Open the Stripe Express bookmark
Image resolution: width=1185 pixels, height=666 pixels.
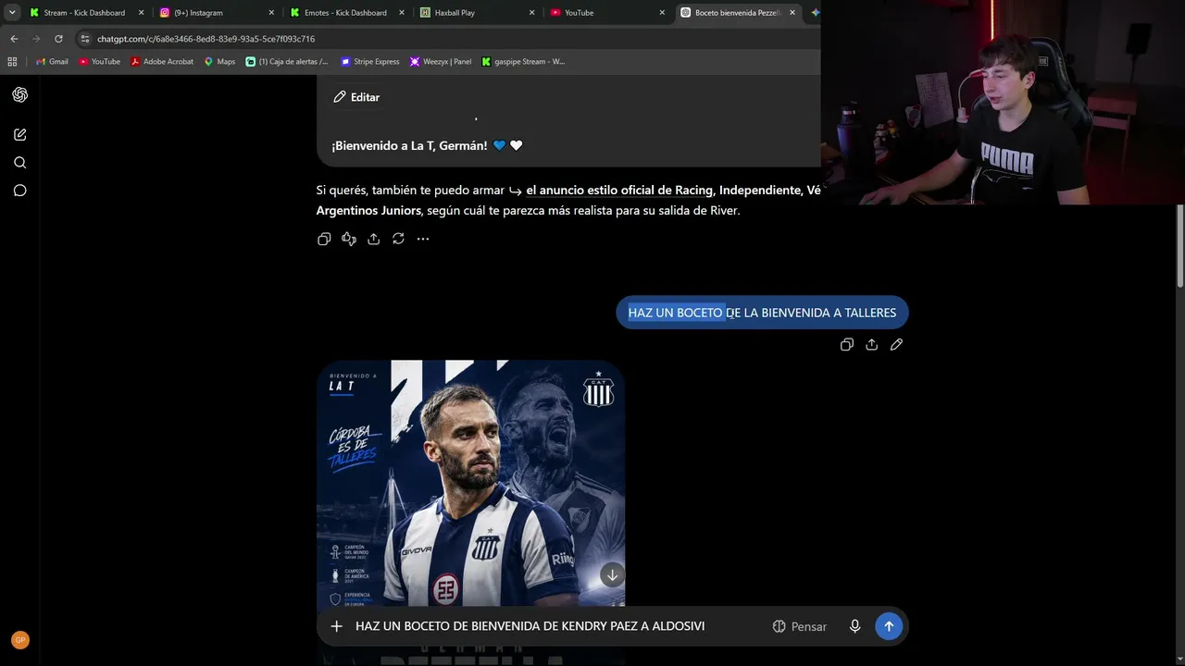pyautogui.click(x=370, y=62)
